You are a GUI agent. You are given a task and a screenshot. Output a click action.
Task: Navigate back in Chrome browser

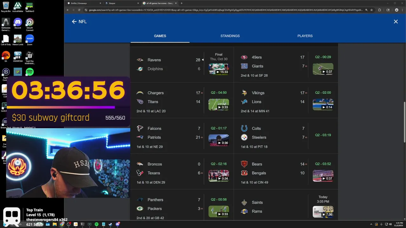pos(68,10)
